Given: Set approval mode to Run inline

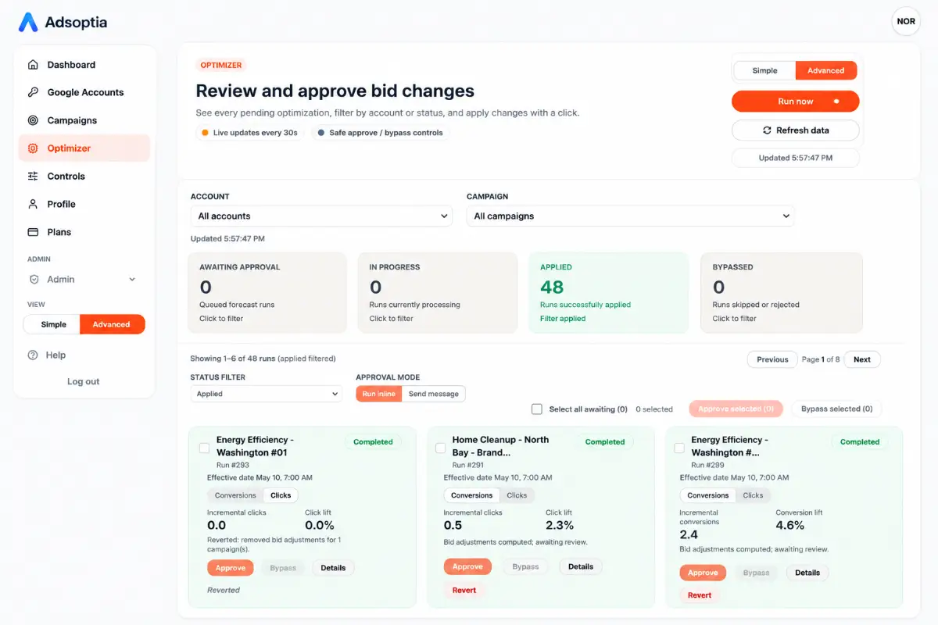Looking at the screenshot, I should pos(379,394).
